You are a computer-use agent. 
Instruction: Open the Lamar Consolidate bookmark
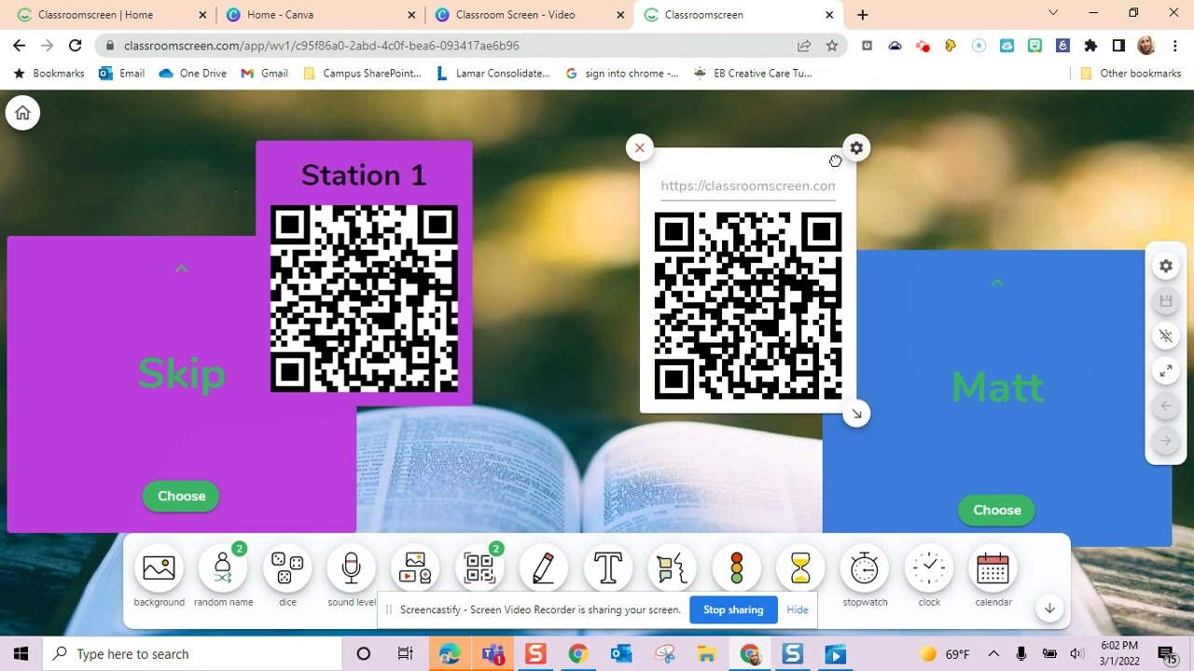point(493,74)
